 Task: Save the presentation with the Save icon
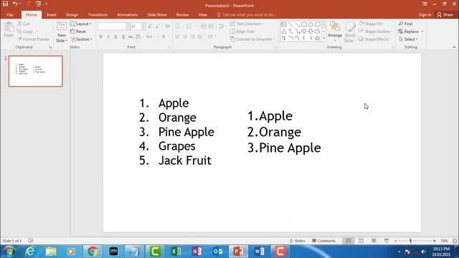coord(5,4)
